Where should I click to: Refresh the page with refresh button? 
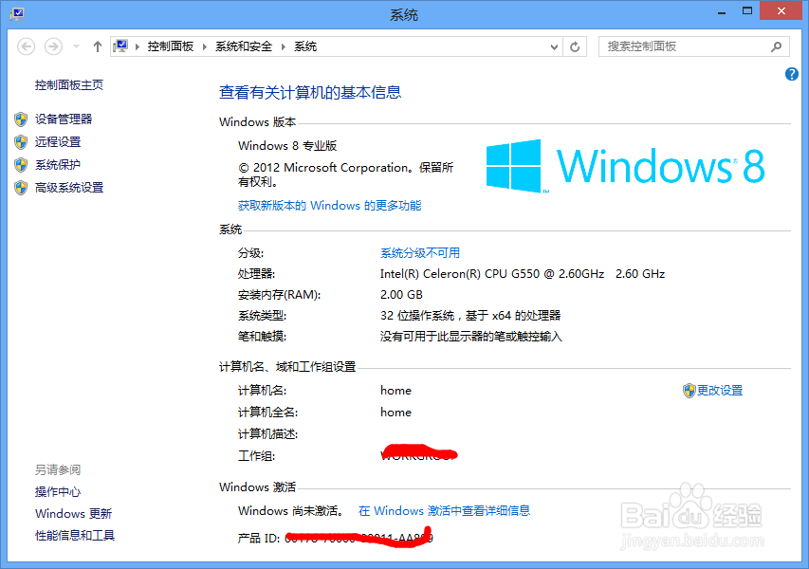[x=575, y=47]
